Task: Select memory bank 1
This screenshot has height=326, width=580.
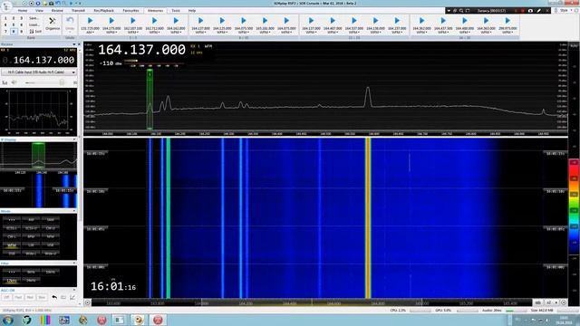Action: click(x=5, y=18)
